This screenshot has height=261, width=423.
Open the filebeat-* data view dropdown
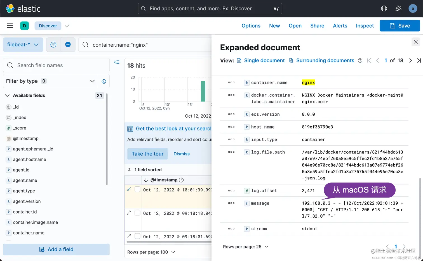pos(23,45)
